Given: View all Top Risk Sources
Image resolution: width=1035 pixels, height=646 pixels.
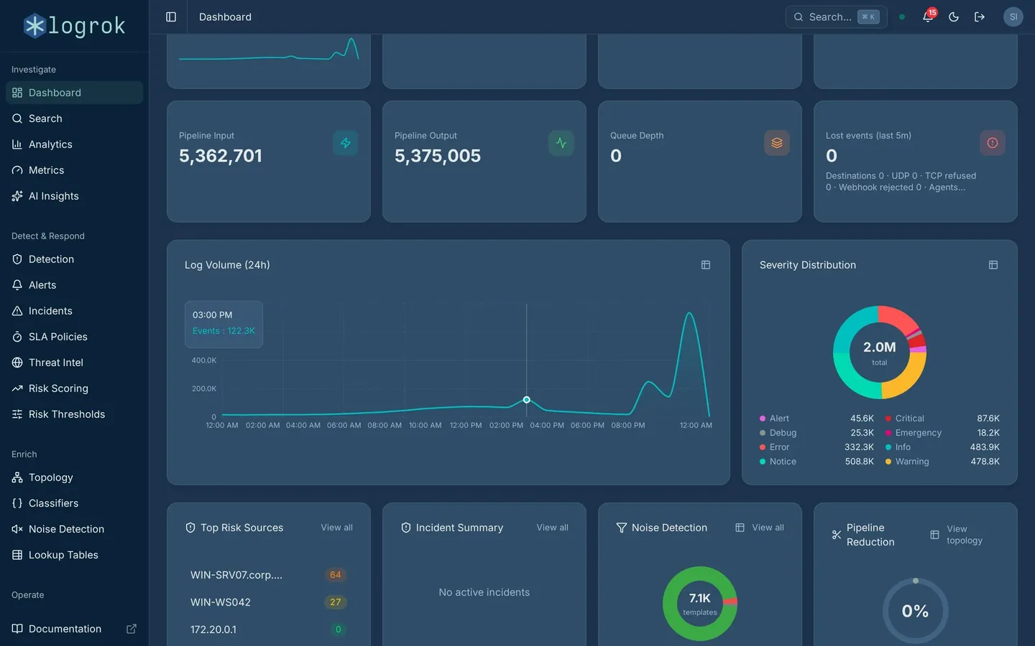Looking at the screenshot, I should [336, 528].
